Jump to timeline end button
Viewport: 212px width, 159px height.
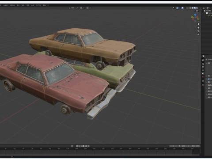[x=88, y=146]
